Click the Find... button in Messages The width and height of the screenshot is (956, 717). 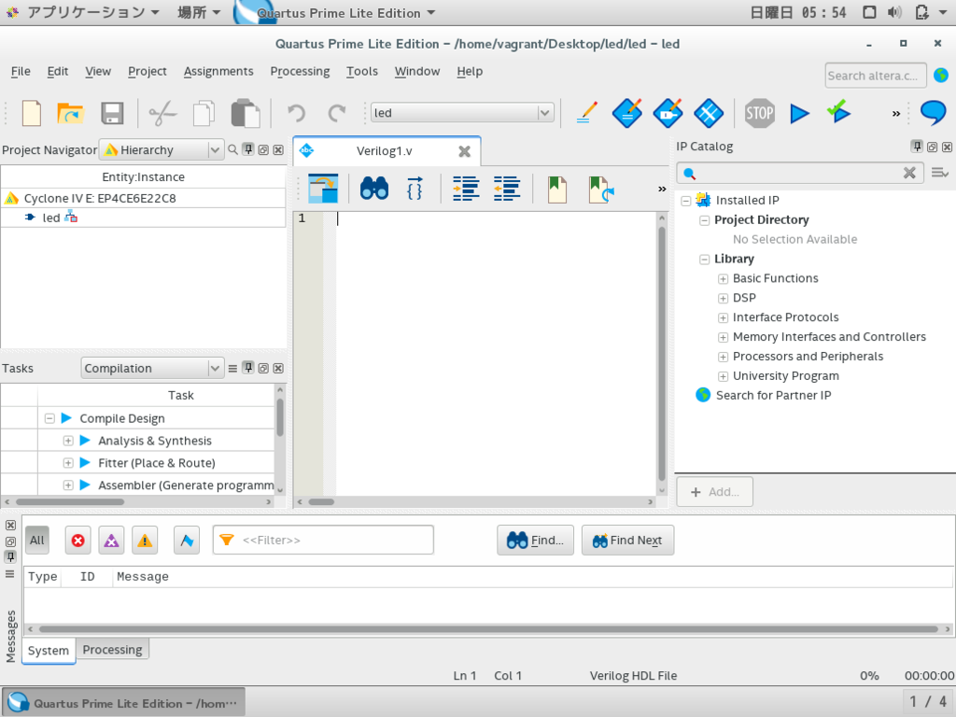coord(535,541)
